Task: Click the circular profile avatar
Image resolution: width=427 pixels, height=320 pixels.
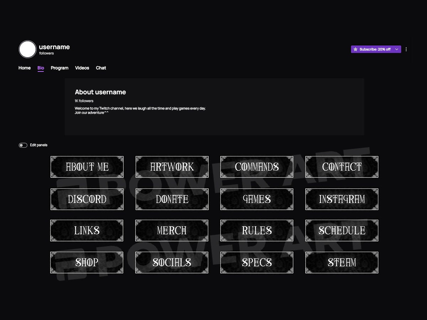Action: tap(27, 49)
